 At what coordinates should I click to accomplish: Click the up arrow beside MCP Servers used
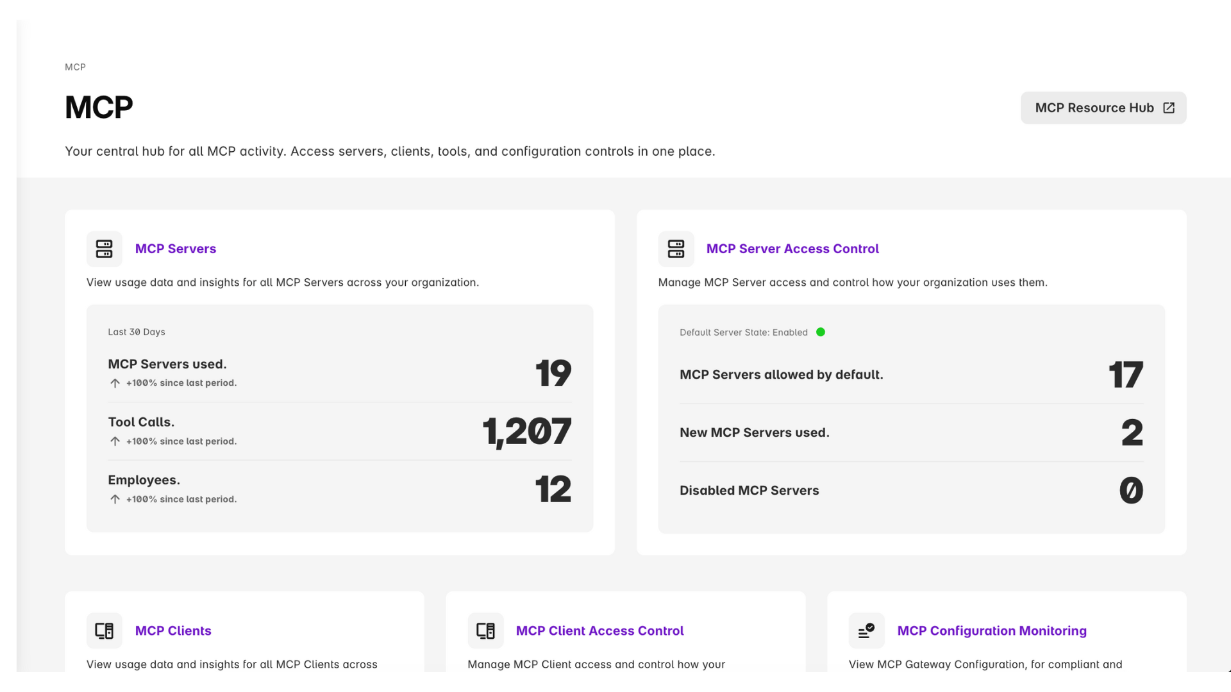tap(115, 383)
